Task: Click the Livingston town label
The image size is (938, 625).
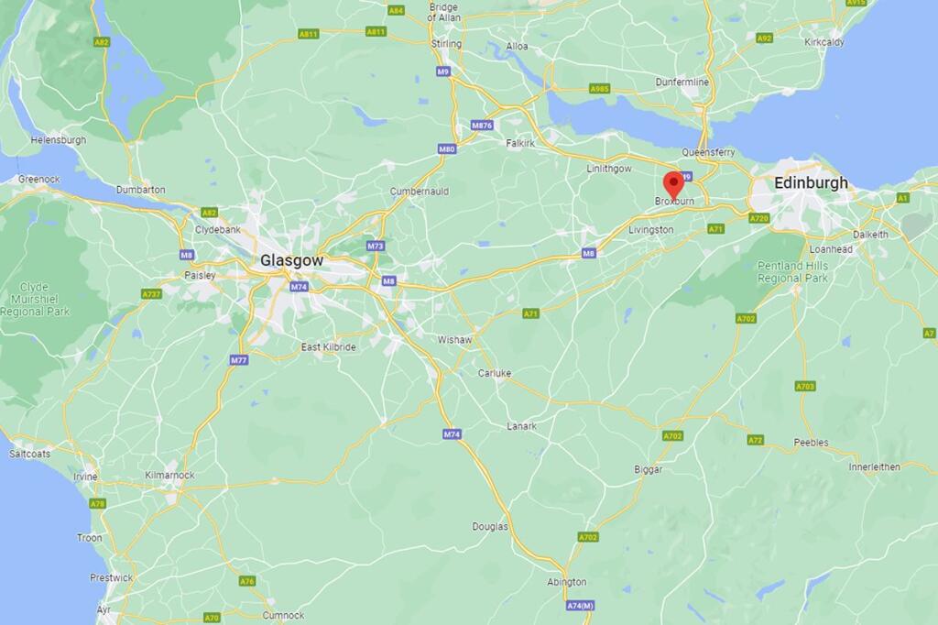Action: (651, 230)
